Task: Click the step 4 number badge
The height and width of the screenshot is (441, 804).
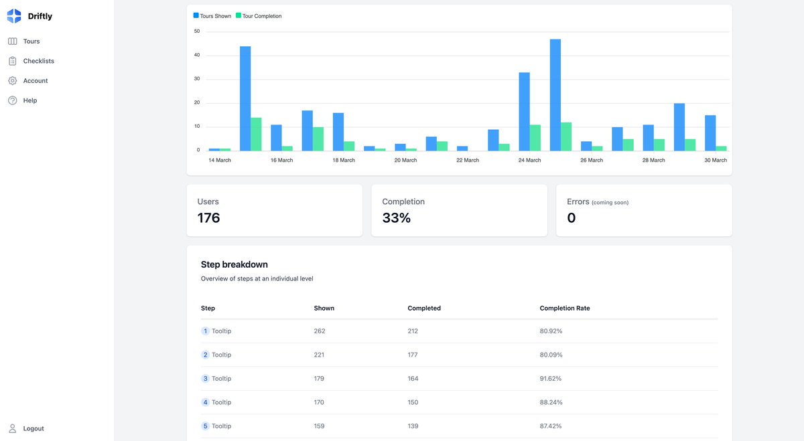Action: point(205,402)
